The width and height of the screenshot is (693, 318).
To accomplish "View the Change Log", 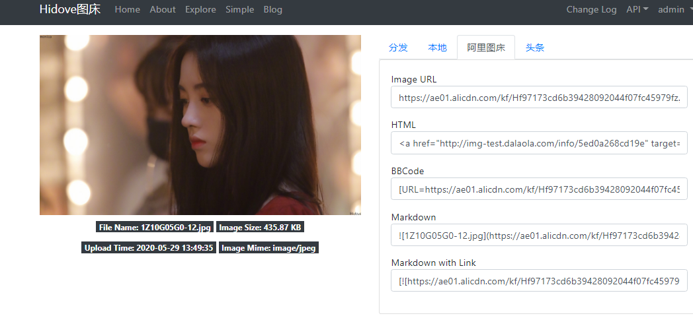I will (x=591, y=9).
